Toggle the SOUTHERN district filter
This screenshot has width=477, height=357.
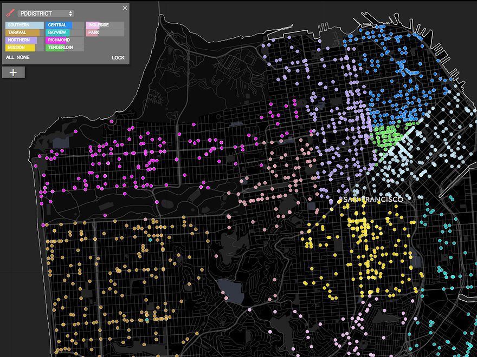[x=24, y=25]
